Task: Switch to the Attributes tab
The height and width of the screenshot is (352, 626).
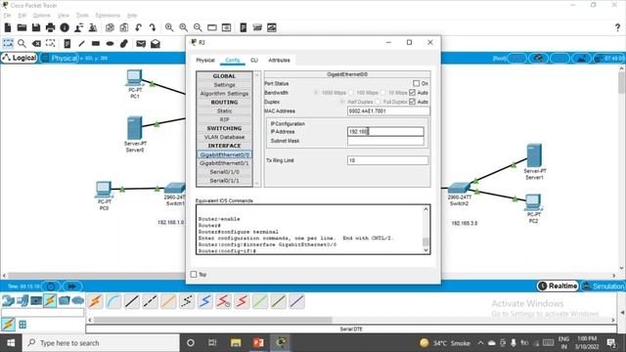Action: (279, 61)
